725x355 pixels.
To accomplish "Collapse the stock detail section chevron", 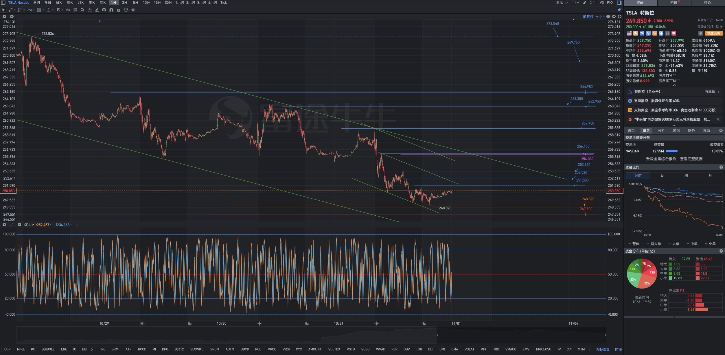I will 674,85.
